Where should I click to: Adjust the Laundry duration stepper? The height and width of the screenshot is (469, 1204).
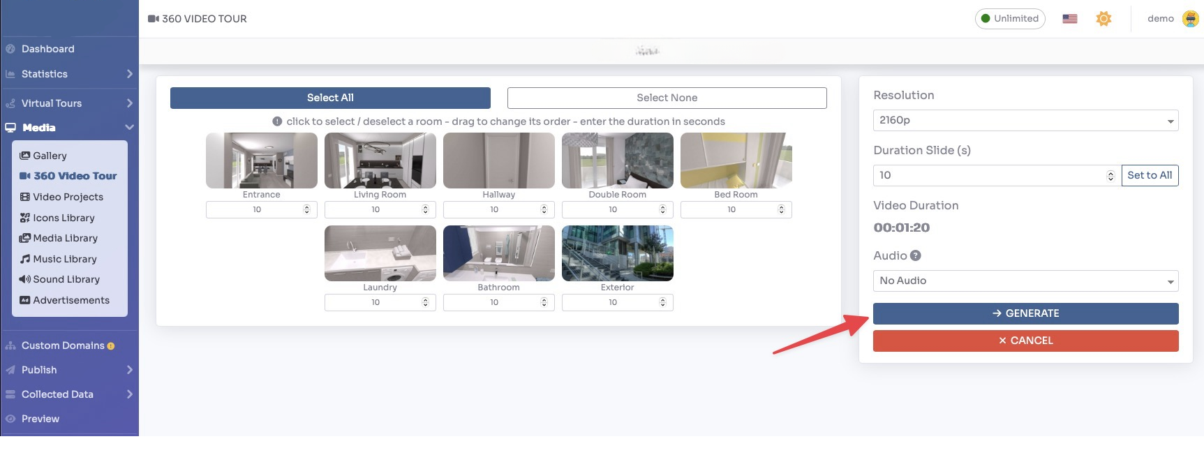tap(425, 302)
